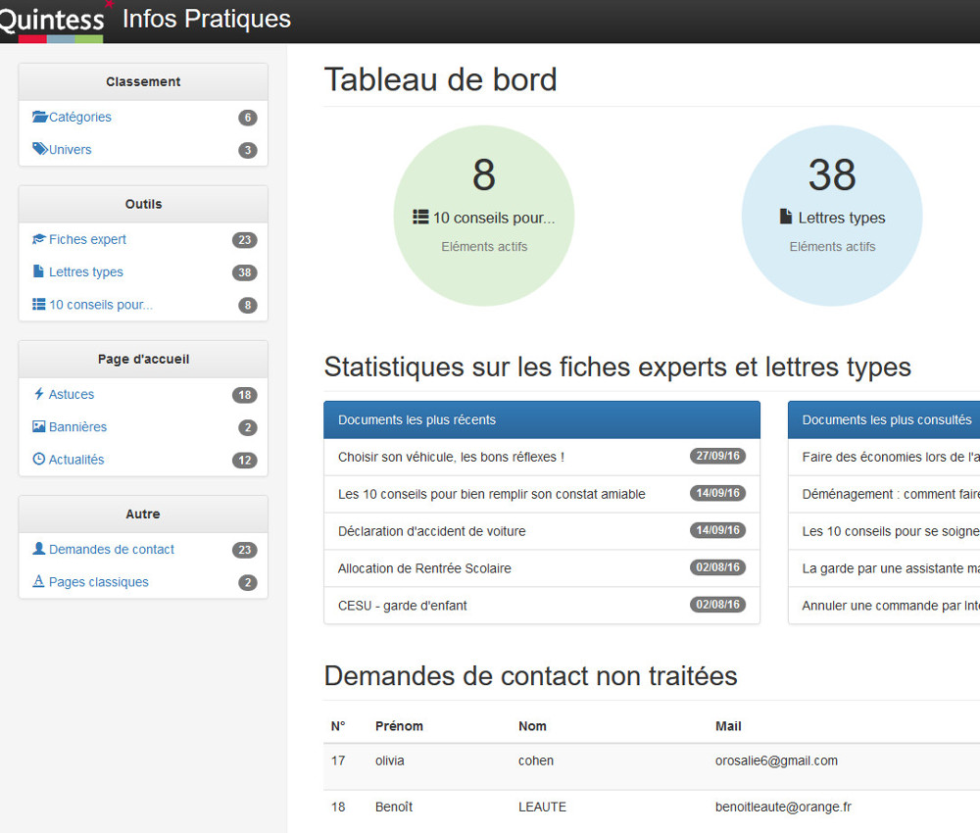Open 'Déclaration d'accident de voiture' document
Image resolution: width=980 pixels, height=833 pixels.
(x=432, y=531)
